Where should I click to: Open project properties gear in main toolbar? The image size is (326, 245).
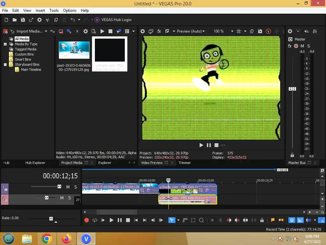pyautogui.click(x=39, y=20)
